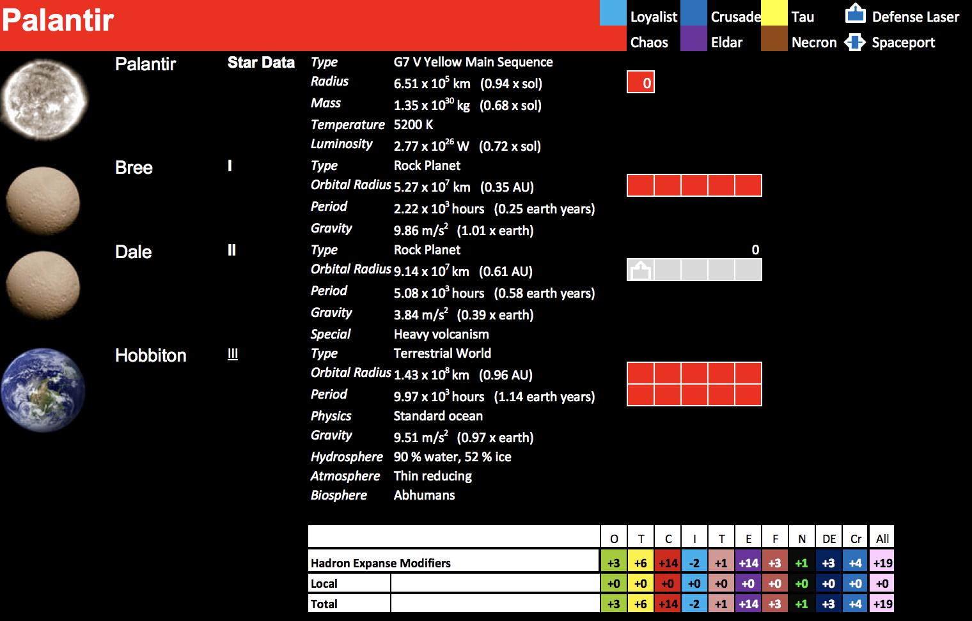Click the 'Necron' legend label
Viewport: 972px width, 621px height.
(x=814, y=42)
